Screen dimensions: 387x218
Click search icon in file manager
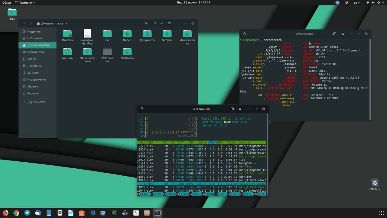click(x=147, y=23)
